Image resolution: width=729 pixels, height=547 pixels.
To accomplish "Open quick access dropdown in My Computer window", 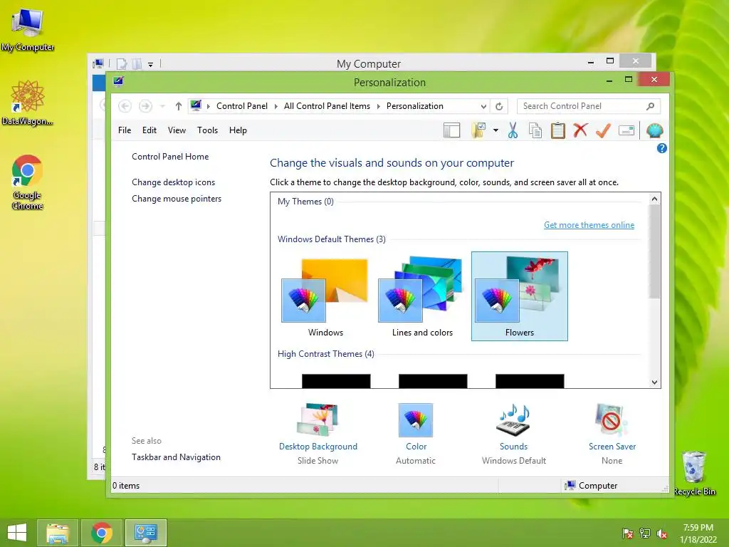I will (x=151, y=64).
